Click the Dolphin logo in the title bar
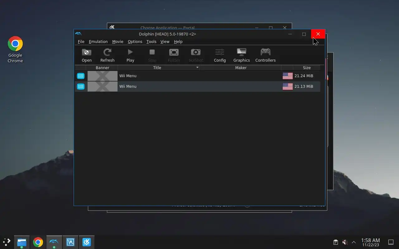The height and width of the screenshot is (249, 399). point(79,34)
